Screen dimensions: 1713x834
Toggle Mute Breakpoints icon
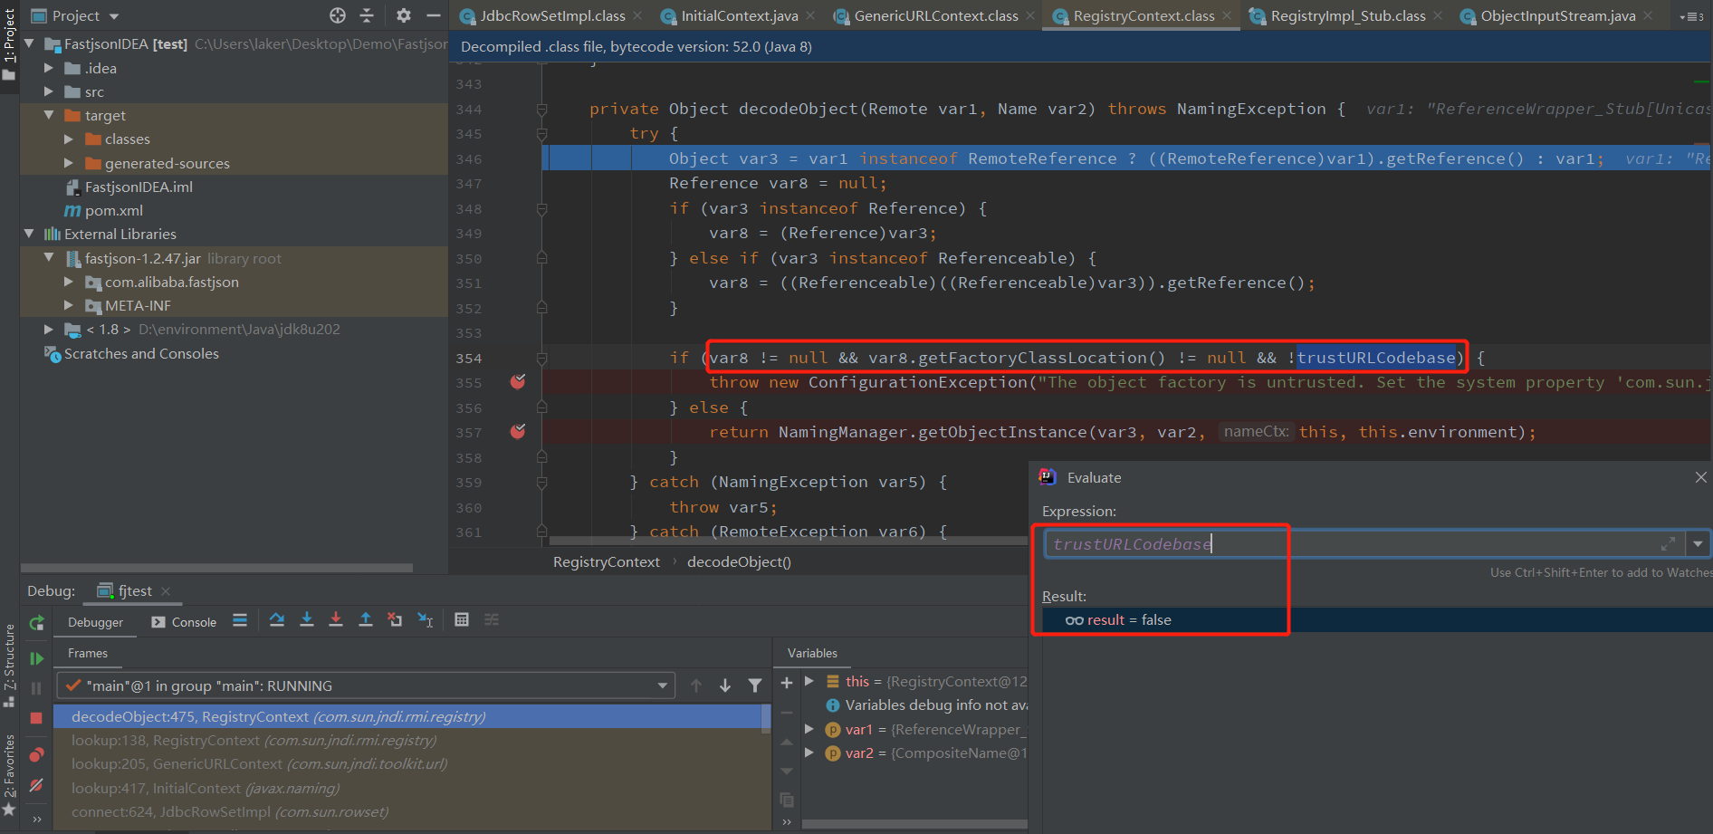[37, 785]
